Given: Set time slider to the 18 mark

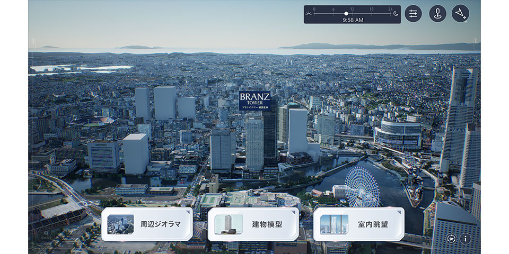Looking at the screenshot, I should [371, 14].
